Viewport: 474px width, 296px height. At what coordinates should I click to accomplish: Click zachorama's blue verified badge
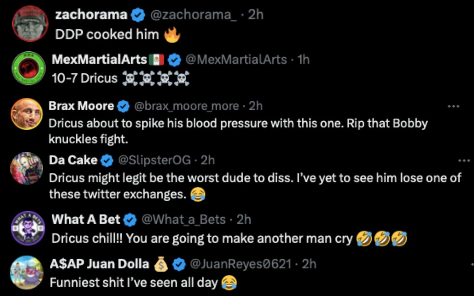138,15
